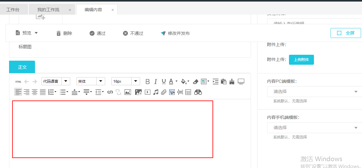
Task: Undo the last edit with the left arrow
Action: tap(27, 82)
